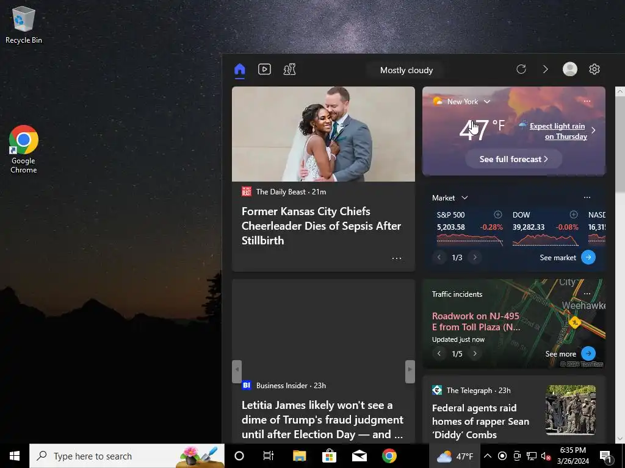Click the scrollbar down arrow
The height and width of the screenshot is (468, 625).
click(620, 439)
